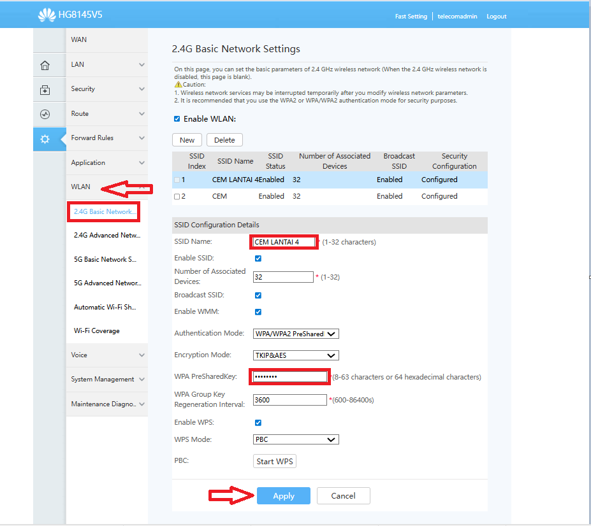Screen dimensions: 591x526
Task: Expand the System Management section
Action: click(x=101, y=379)
